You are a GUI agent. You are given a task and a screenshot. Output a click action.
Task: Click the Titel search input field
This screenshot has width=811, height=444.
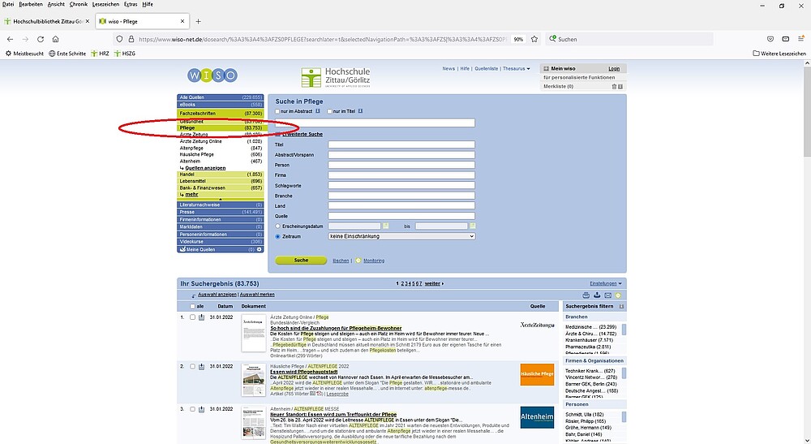pyautogui.click(x=401, y=144)
